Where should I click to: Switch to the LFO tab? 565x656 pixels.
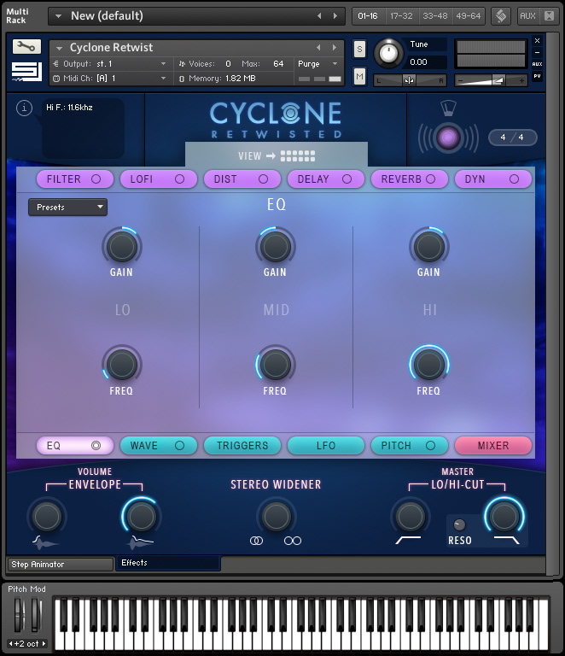click(x=326, y=446)
